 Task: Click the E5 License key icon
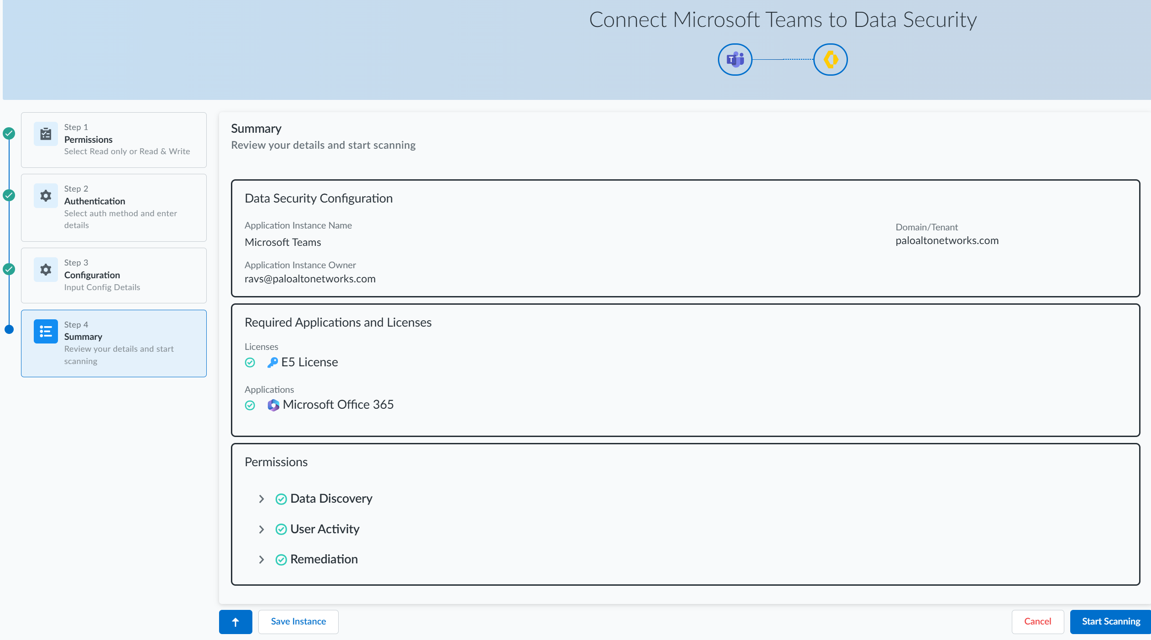pos(272,362)
